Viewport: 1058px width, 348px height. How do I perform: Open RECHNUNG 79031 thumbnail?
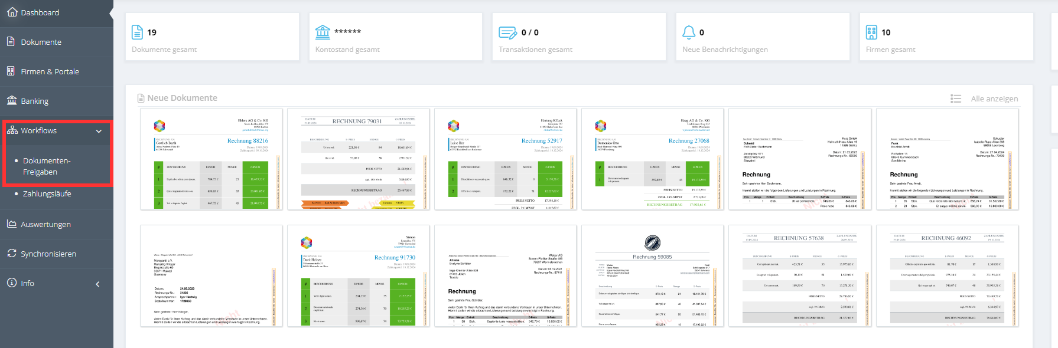(359, 159)
